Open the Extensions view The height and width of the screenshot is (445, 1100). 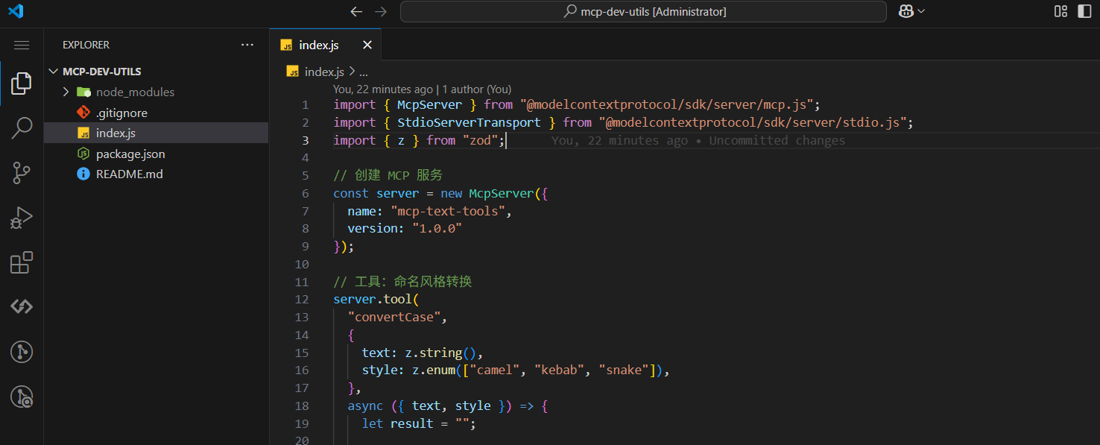22,262
